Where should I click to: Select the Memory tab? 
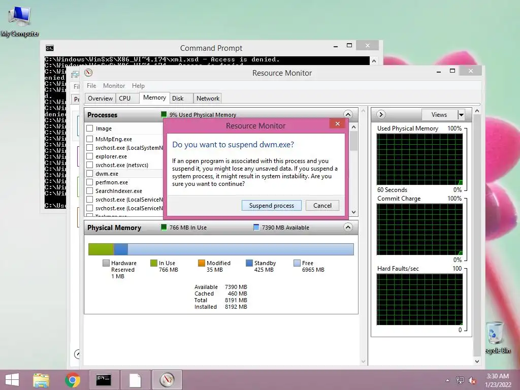click(x=154, y=97)
